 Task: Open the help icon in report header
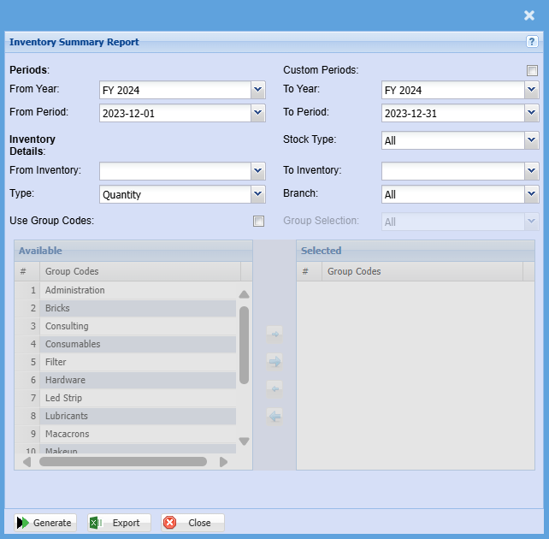pos(532,42)
